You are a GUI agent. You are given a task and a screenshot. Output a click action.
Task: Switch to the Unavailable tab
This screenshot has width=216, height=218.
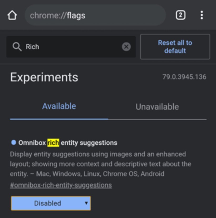[157, 106]
